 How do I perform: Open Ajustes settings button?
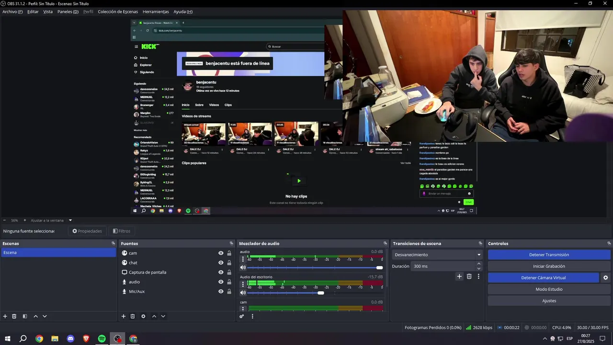click(x=549, y=301)
